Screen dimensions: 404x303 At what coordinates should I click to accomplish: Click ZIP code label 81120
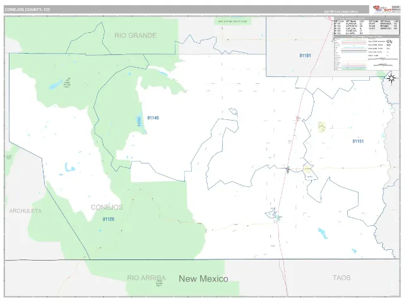(108, 219)
